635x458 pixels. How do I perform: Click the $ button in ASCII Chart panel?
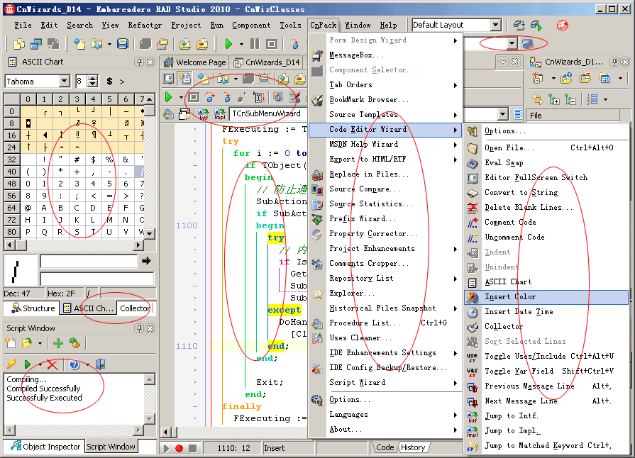pyautogui.click(x=109, y=81)
